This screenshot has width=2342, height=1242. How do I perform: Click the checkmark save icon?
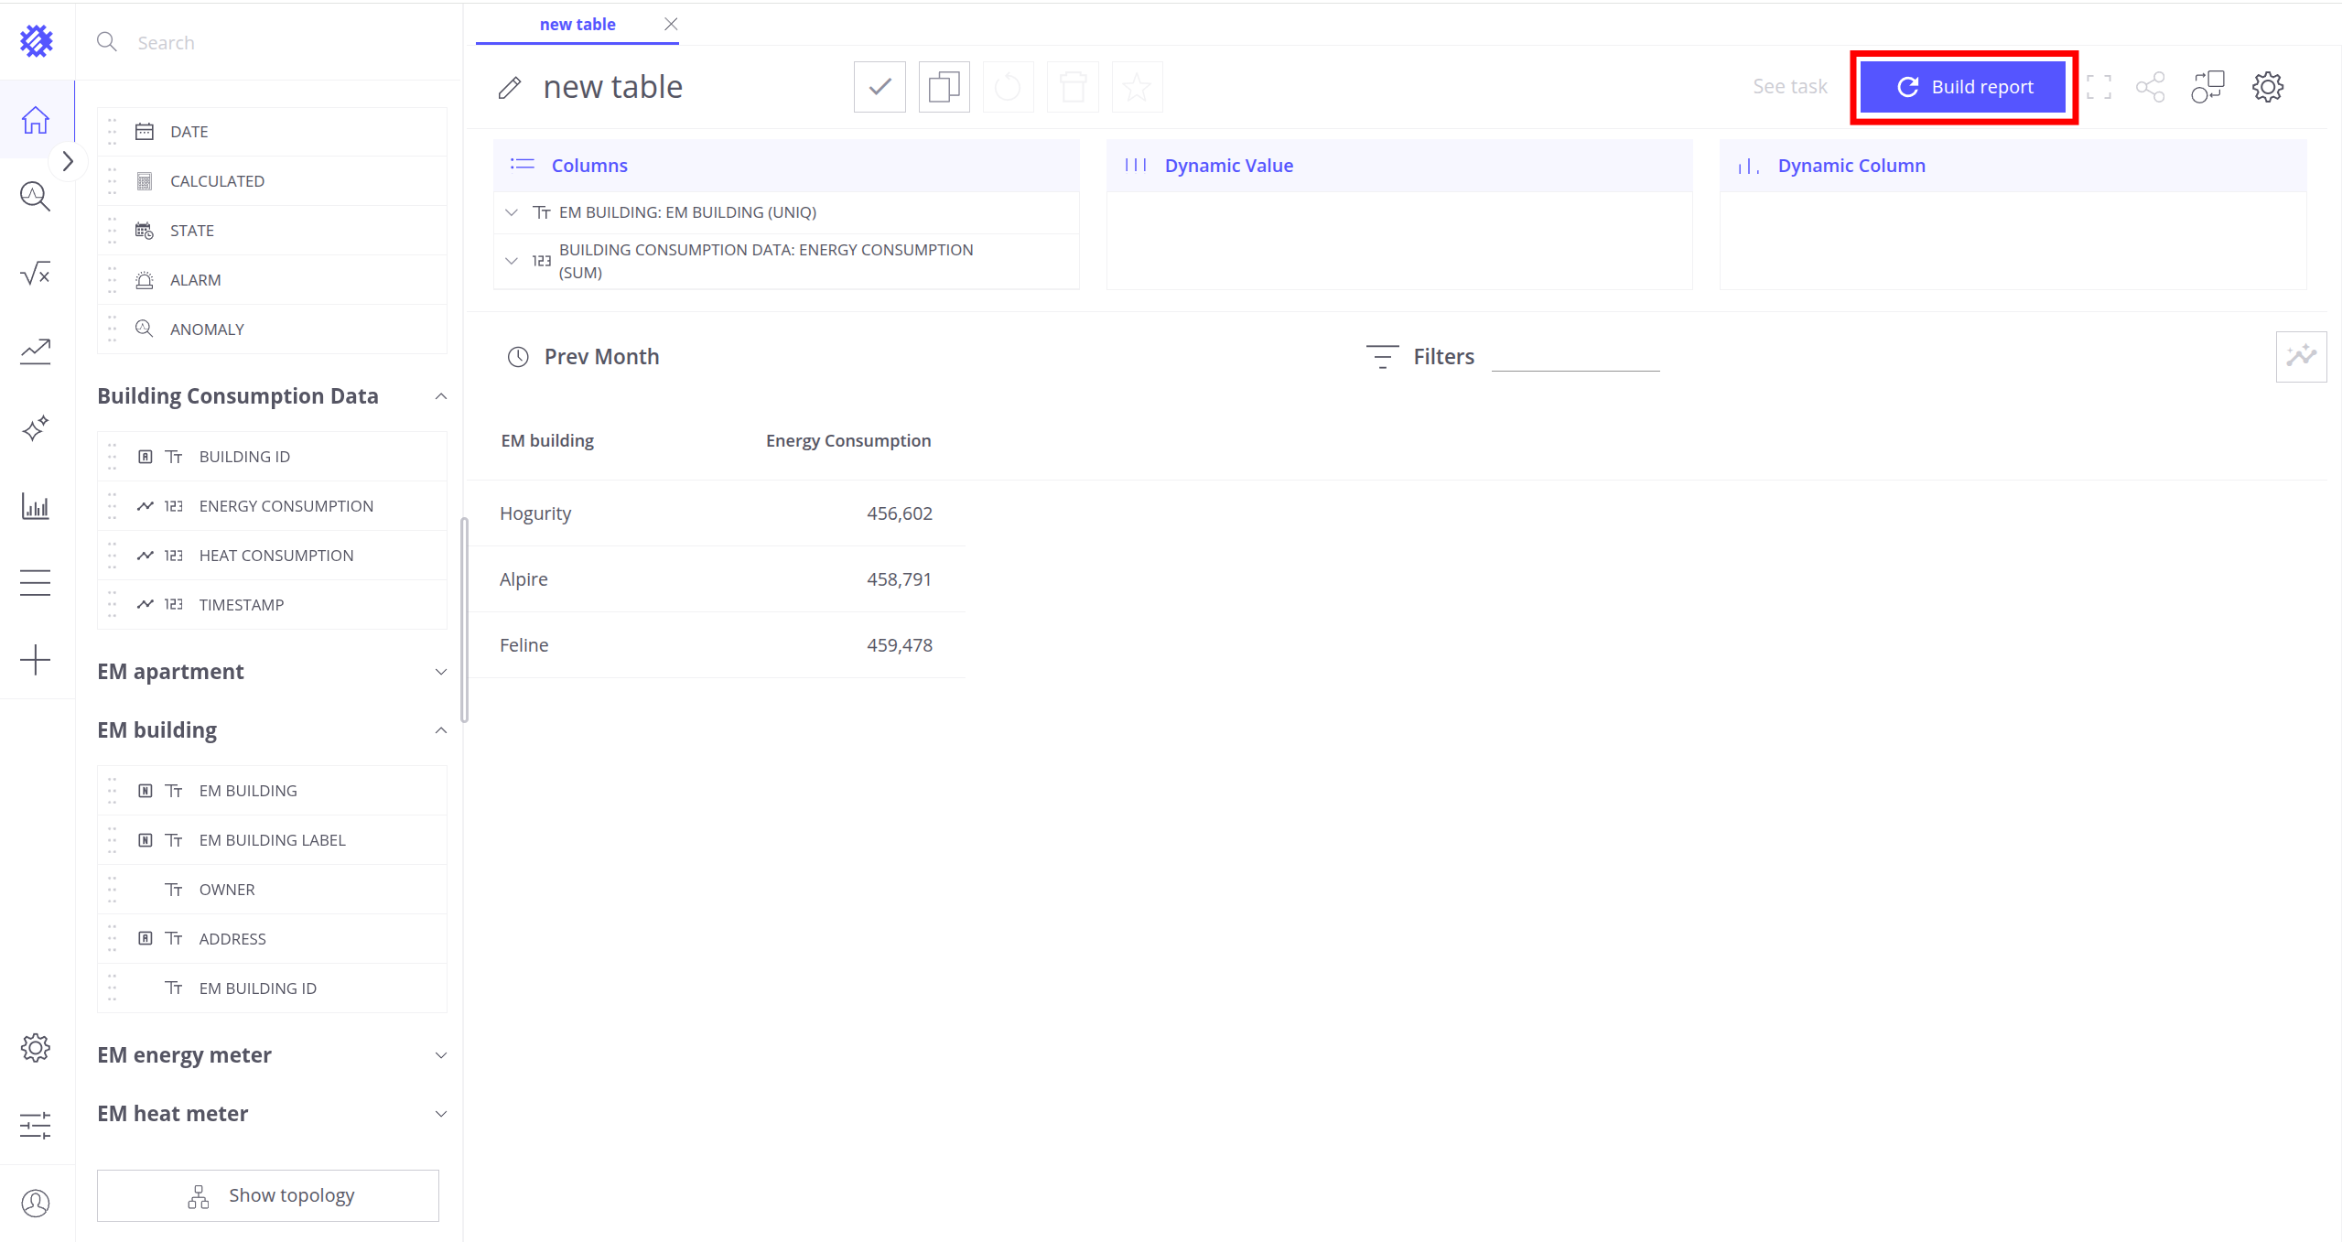coord(880,88)
